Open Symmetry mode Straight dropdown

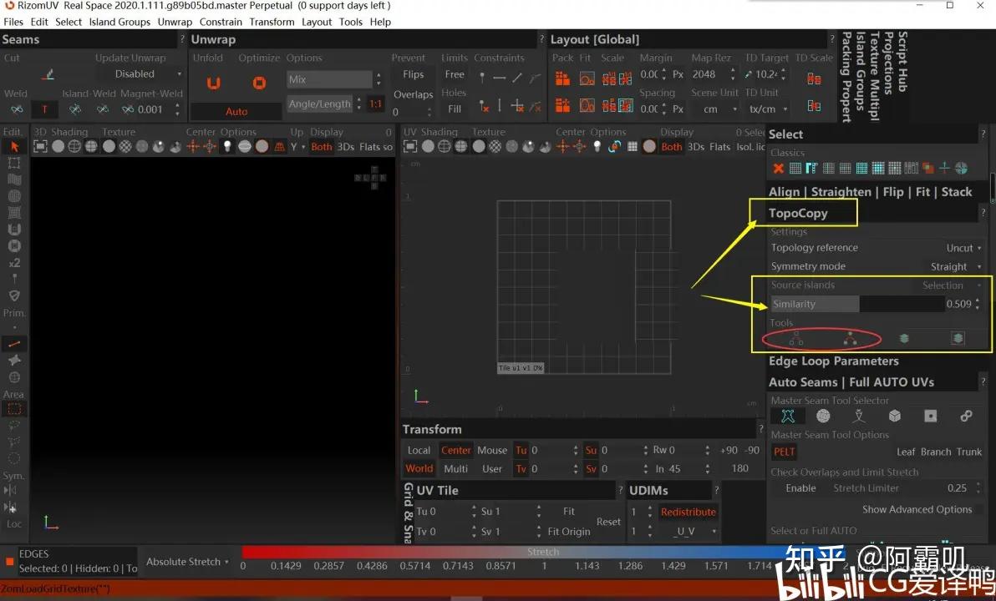955,266
